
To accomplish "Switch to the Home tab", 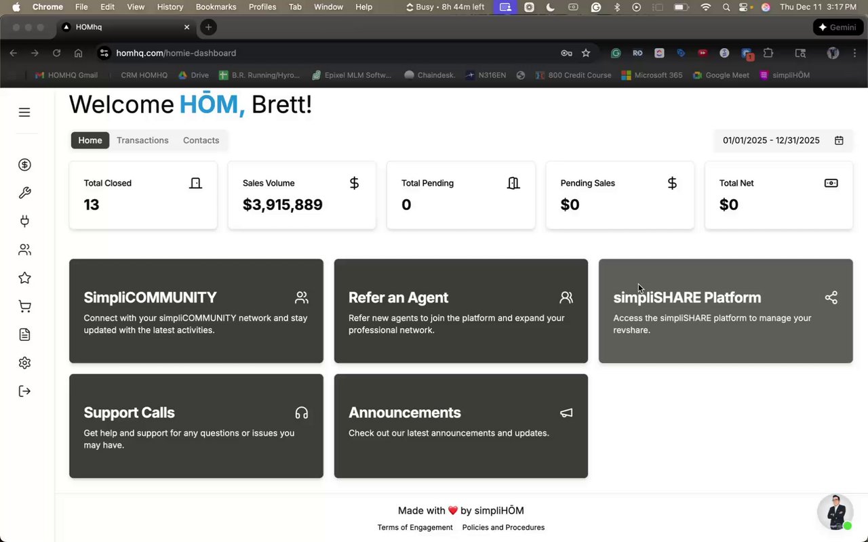I will point(90,140).
